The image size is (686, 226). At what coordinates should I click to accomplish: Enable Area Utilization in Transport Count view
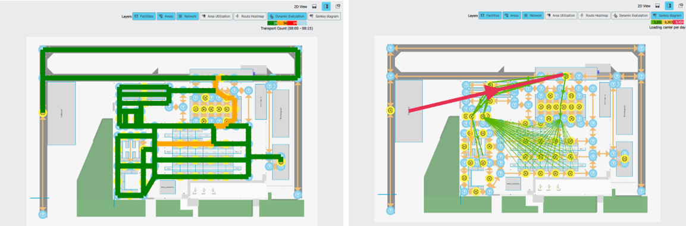(x=216, y=17)
